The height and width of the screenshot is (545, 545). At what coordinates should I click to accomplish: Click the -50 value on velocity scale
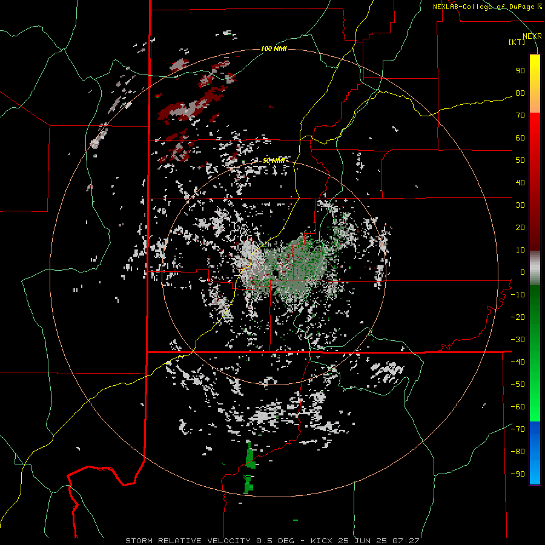point(518,385)
